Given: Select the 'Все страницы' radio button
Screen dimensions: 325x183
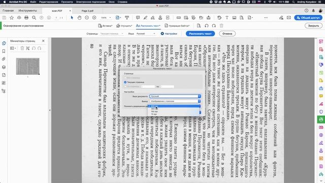Looking at the screenshot, I should 125,78.
